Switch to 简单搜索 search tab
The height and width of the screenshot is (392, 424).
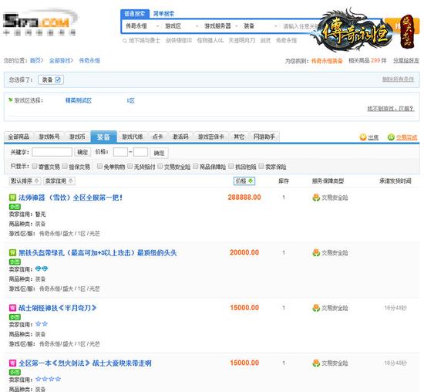(x=164, y=14)
